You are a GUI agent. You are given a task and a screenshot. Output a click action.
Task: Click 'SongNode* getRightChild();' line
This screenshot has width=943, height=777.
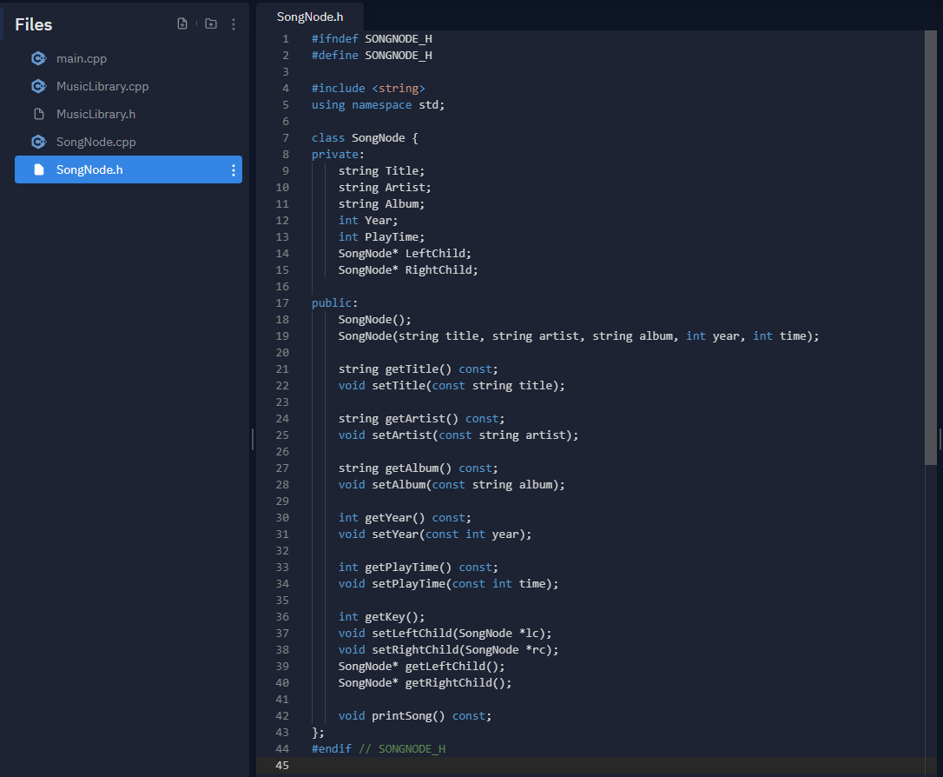[425, 682]
